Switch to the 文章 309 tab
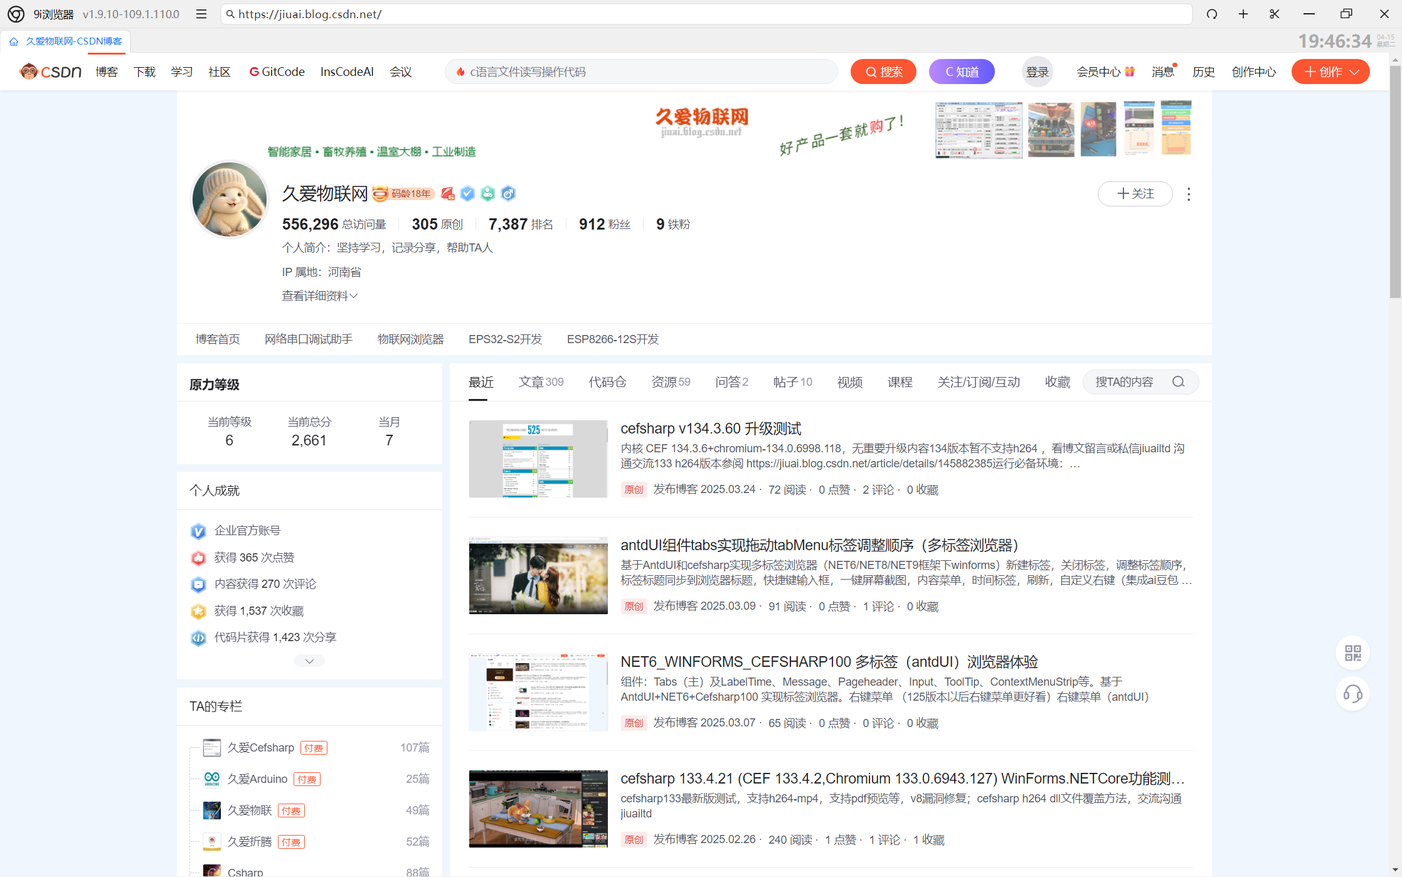This screenshot has width=1402, height=877. pyautogui.click(x=541, y=382)
